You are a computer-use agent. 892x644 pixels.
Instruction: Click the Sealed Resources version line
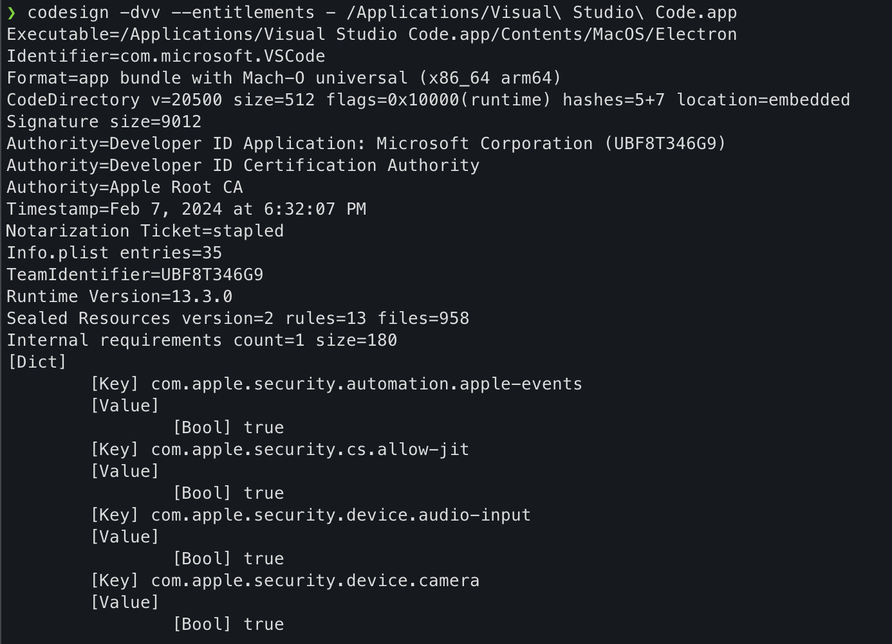point(237,319)
